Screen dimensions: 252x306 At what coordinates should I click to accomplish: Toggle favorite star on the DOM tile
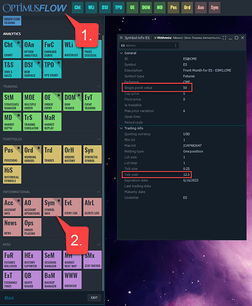(x=79, y=95)
